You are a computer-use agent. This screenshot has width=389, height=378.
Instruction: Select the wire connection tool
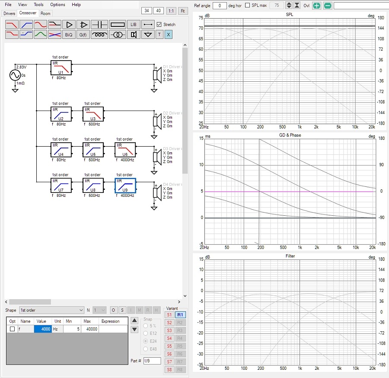pos(148,25)
